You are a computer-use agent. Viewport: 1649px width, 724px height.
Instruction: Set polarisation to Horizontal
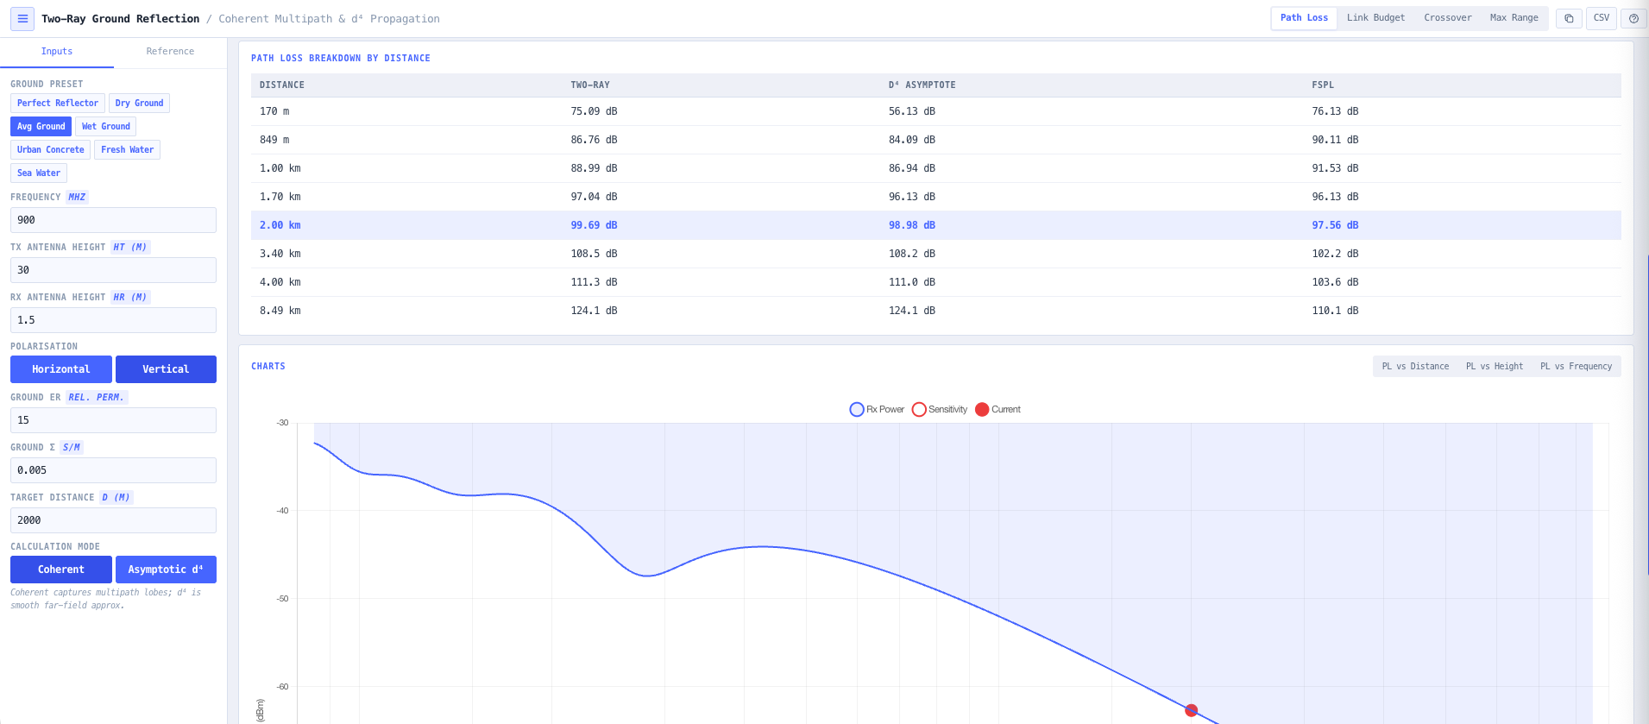point(61,369)
